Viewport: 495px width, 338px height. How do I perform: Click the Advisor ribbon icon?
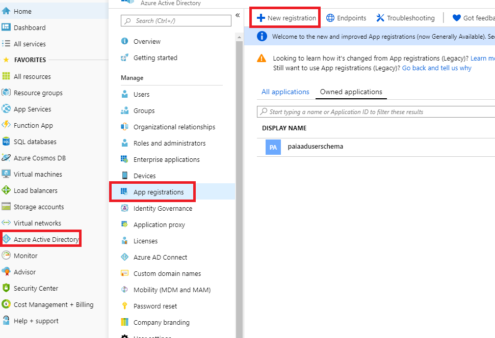coord(6,271)
